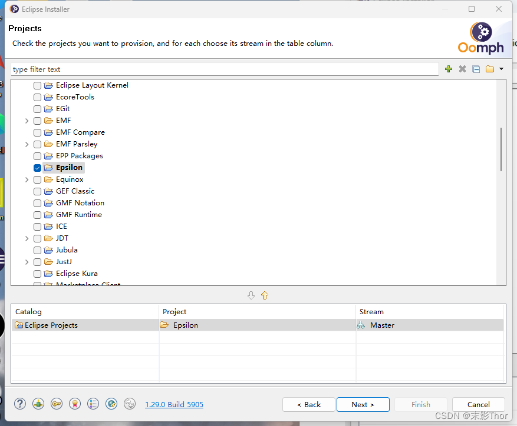Check the EcoreTools checkbox
Screen dimensions: 517x426
pyautogui.click(x=37, y=98)
